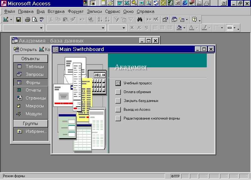Click the Filter by Form icon
This screenshot has height=180, width=251.
point(124,20)
